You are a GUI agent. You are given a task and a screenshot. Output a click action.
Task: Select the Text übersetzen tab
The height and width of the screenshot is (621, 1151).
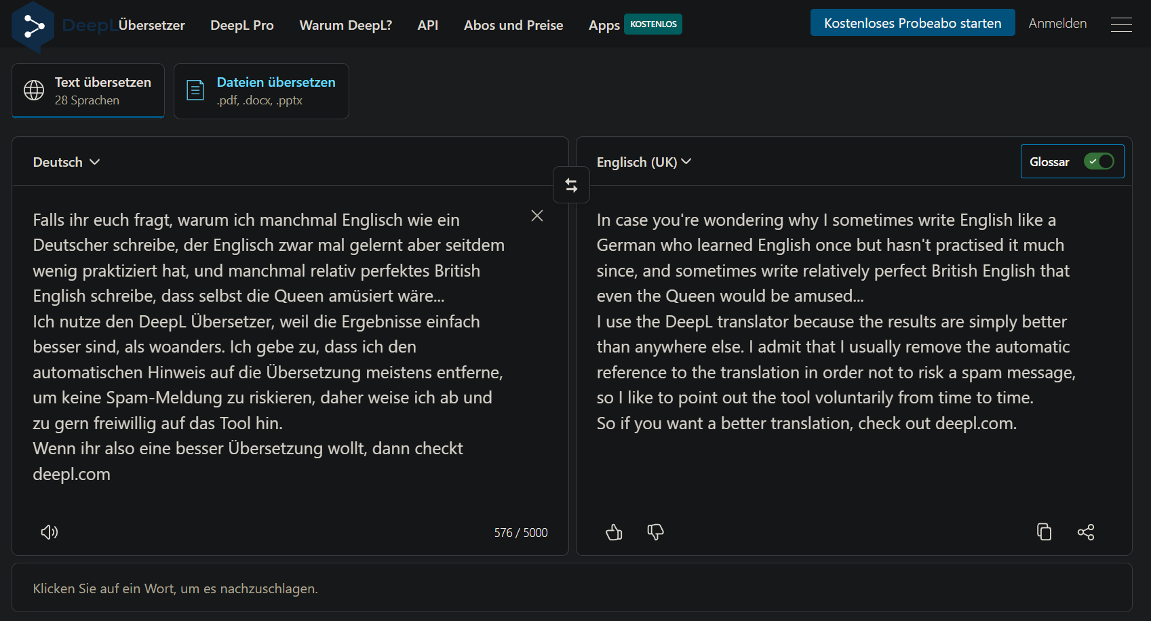coord(88,91)
